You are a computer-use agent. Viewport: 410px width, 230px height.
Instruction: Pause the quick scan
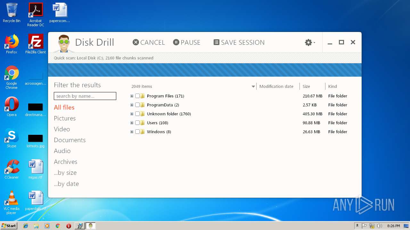point(187,42)
